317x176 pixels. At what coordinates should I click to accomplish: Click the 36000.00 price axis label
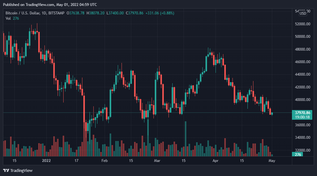(x=303, y=125)
